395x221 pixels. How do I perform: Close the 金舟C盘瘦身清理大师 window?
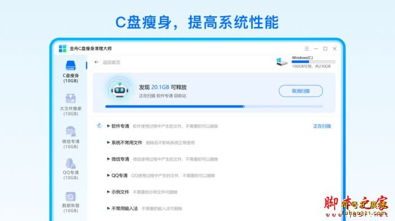335,48
